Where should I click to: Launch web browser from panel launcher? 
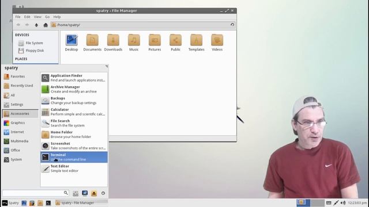click(32, 203)
